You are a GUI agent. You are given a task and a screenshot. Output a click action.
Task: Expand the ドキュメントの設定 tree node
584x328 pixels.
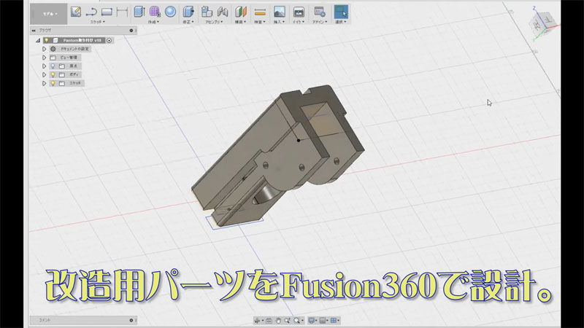click(44, 49)
